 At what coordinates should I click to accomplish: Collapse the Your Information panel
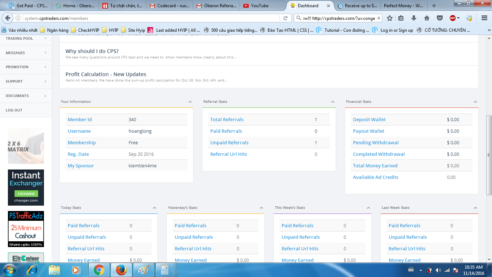(x=190, y=102)
